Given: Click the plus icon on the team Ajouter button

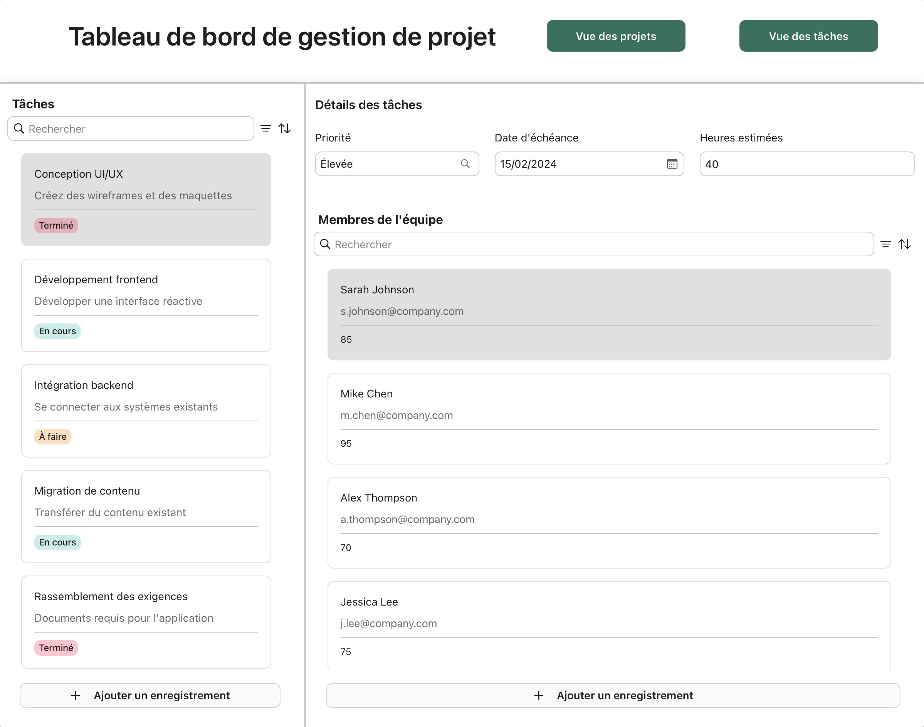Looking at the screenshot, I should (539, 695).
